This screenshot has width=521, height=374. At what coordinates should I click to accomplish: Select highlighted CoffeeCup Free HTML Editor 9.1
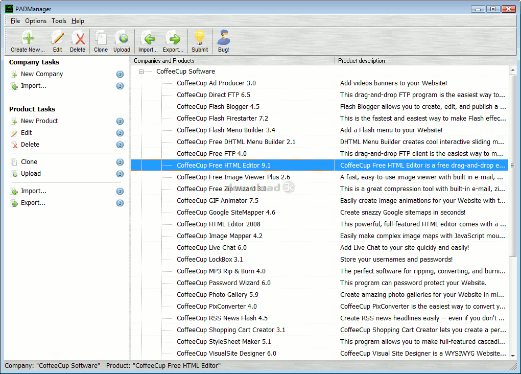coord(224,165)
